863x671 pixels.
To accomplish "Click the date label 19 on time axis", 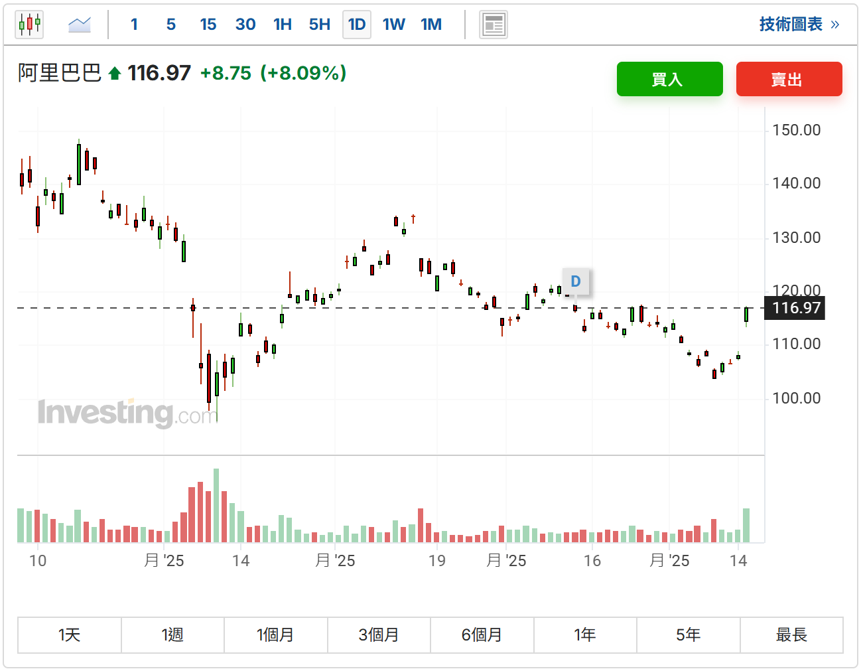I will pos(437,561).
